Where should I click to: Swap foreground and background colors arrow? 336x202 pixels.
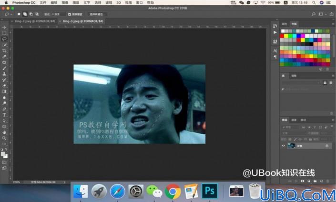6,149
